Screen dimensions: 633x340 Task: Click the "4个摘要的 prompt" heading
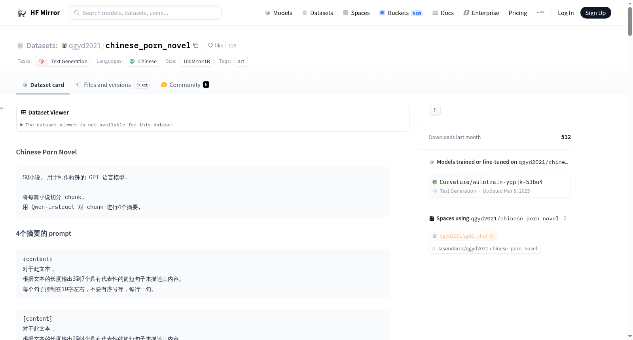click(x=44, y=233)
